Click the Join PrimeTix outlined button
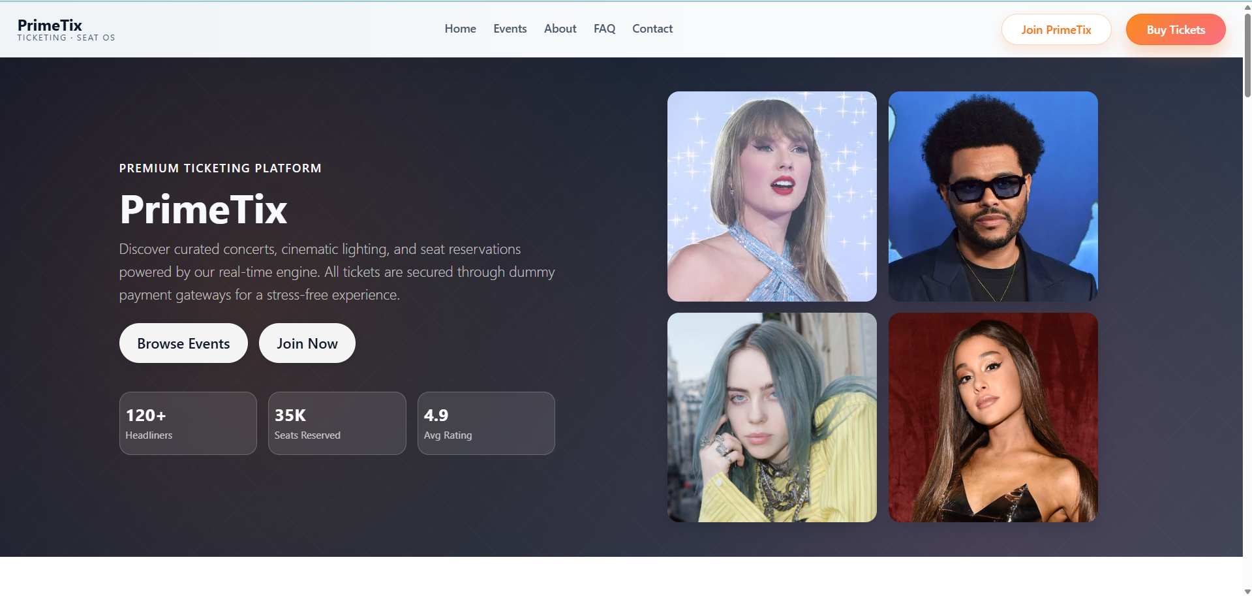The image size is (1252, 596). [x=1056, y=30]
